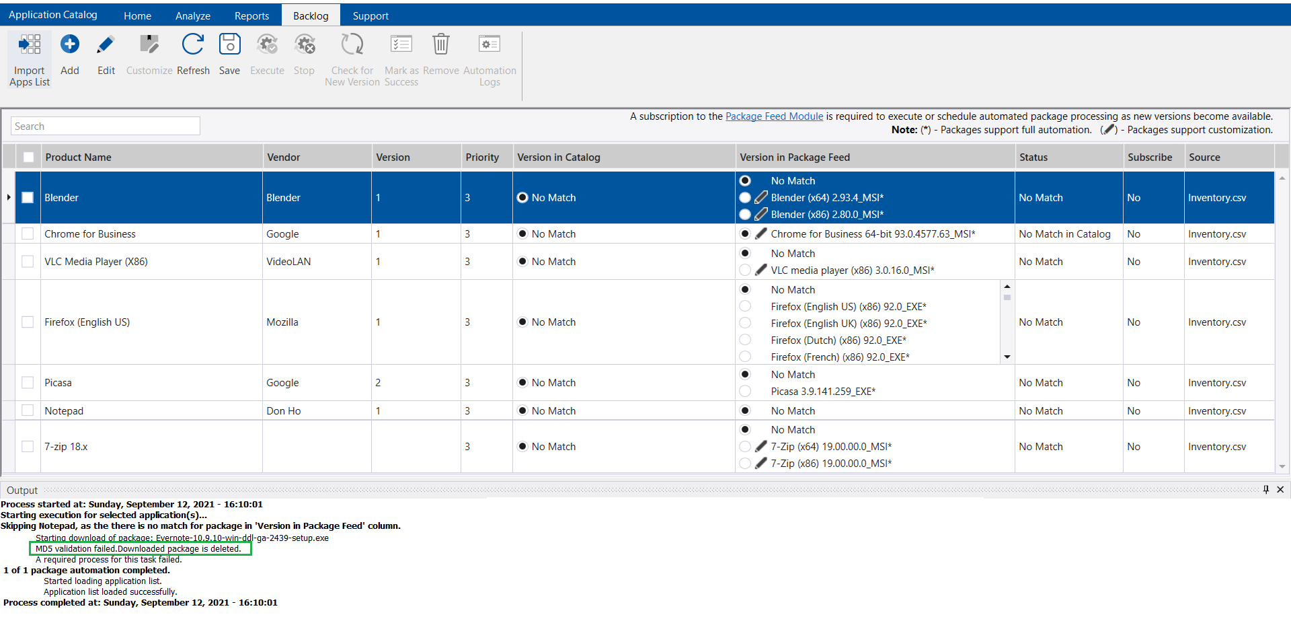Screen dimensions: 1291x617
Task: Click the Check for New Version icon
Action: pyautogui.click(x=352, y=44)
